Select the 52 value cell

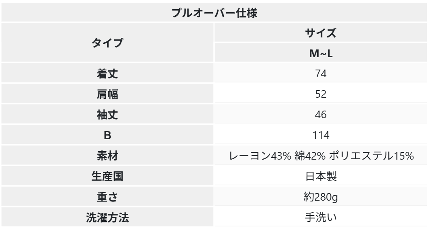(321, 94)
